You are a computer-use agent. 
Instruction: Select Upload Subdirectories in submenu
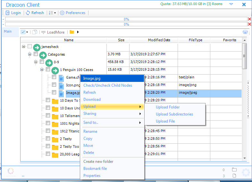(175, 114)
